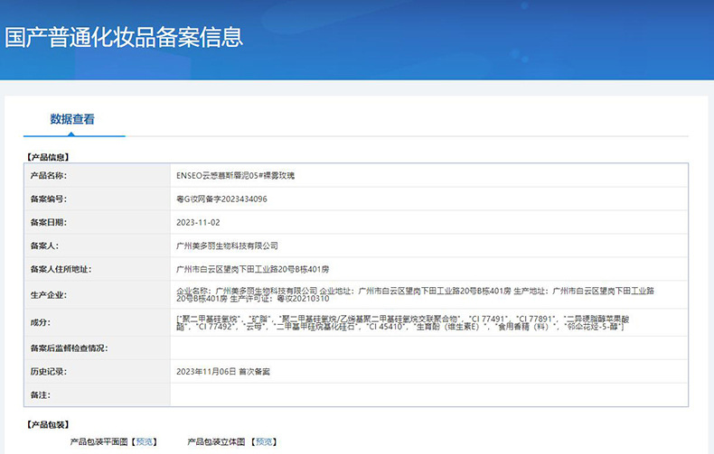
Task: Select the 生产企业 details text
Action: point(415,295)
